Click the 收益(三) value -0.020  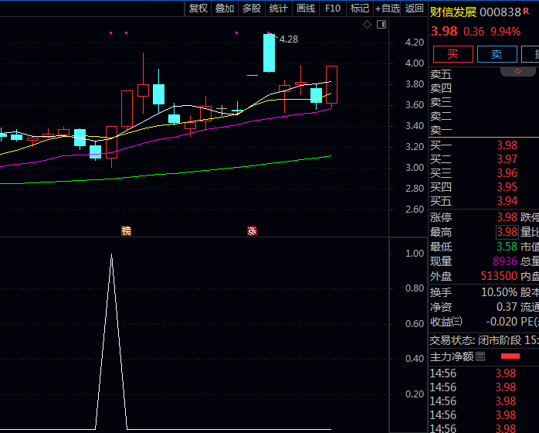(x=502, y=322)
